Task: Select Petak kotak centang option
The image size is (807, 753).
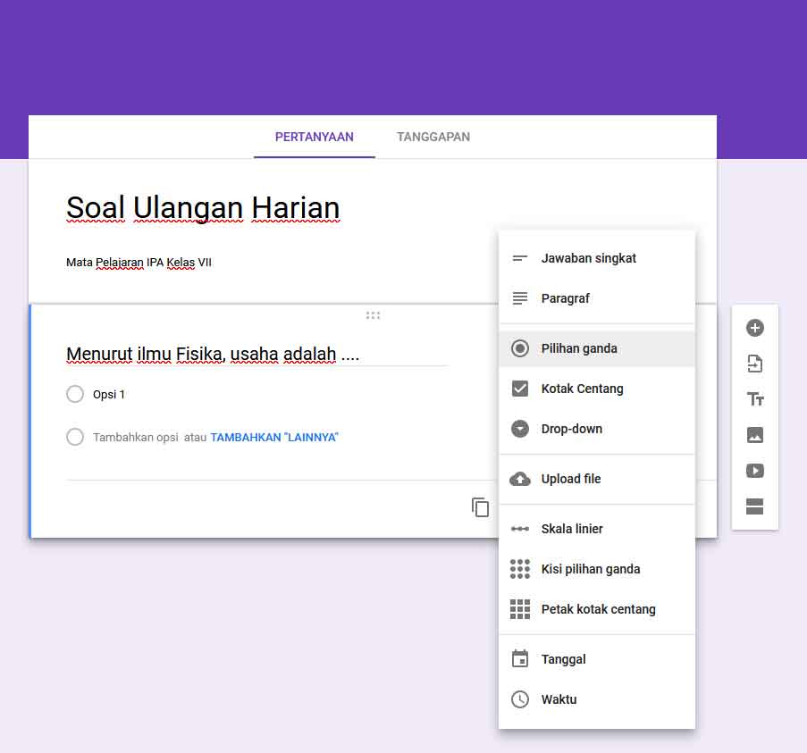Action: [x=596, y=609]
